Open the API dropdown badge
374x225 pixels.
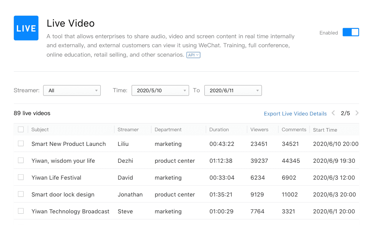click(x=193, y=55)
